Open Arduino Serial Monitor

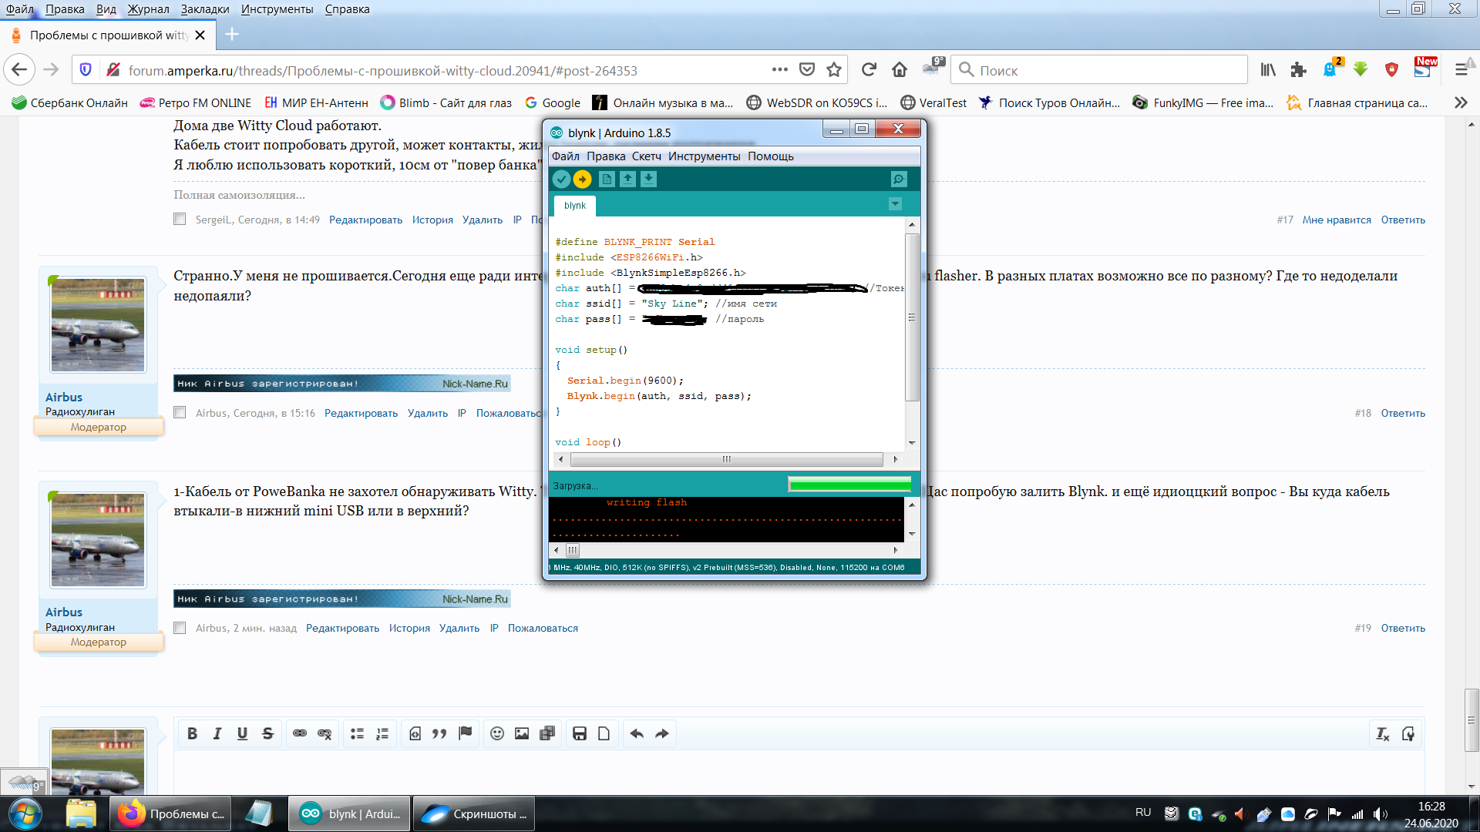[899, 179]
